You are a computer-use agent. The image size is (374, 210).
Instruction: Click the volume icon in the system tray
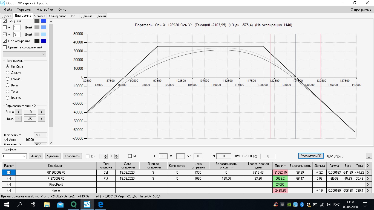328,205
